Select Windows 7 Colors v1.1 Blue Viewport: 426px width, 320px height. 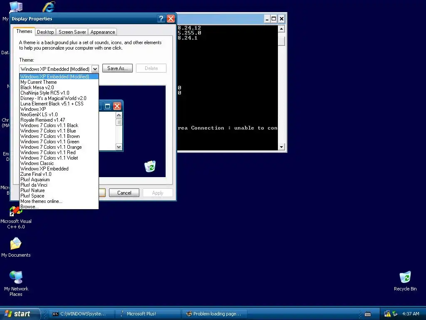pos(59,131)
